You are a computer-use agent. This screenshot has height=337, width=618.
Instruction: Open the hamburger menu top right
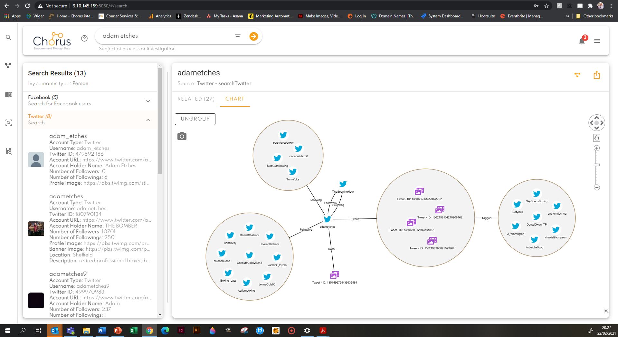pyautogui.click(x=597, y=41)
